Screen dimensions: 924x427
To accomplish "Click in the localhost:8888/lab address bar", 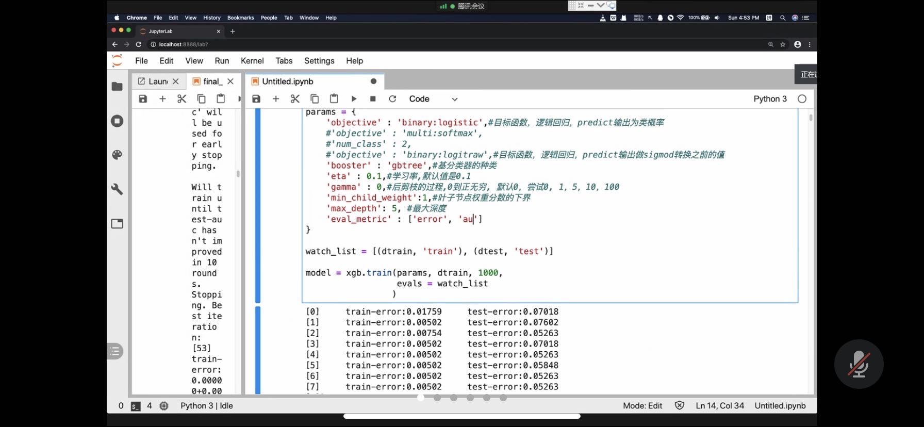I will pyautogui.click(x=184, y=44).
